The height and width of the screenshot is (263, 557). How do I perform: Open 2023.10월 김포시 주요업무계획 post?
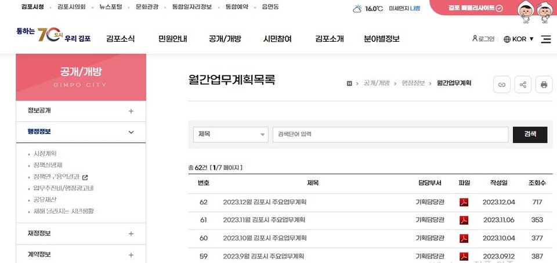[x=265, y=238]
